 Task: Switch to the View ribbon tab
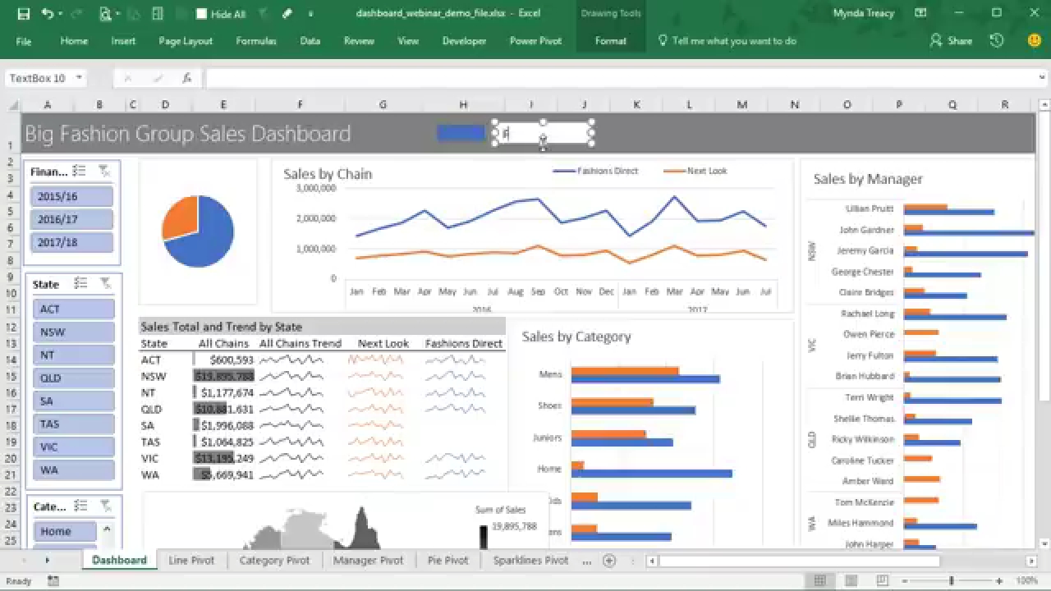(x=408, y=41)
